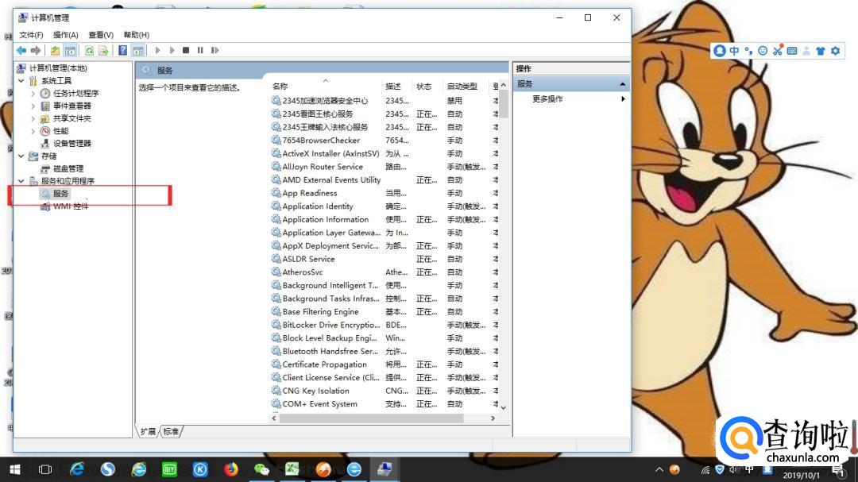The image size is (858, 482).
Task: Open the 查看(V) menu
Action: click(101, 34)
